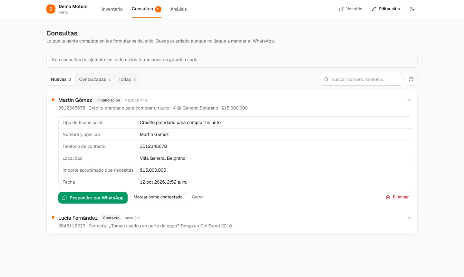
Task: Switch to the Todas tab
Action: pos(127,79)
